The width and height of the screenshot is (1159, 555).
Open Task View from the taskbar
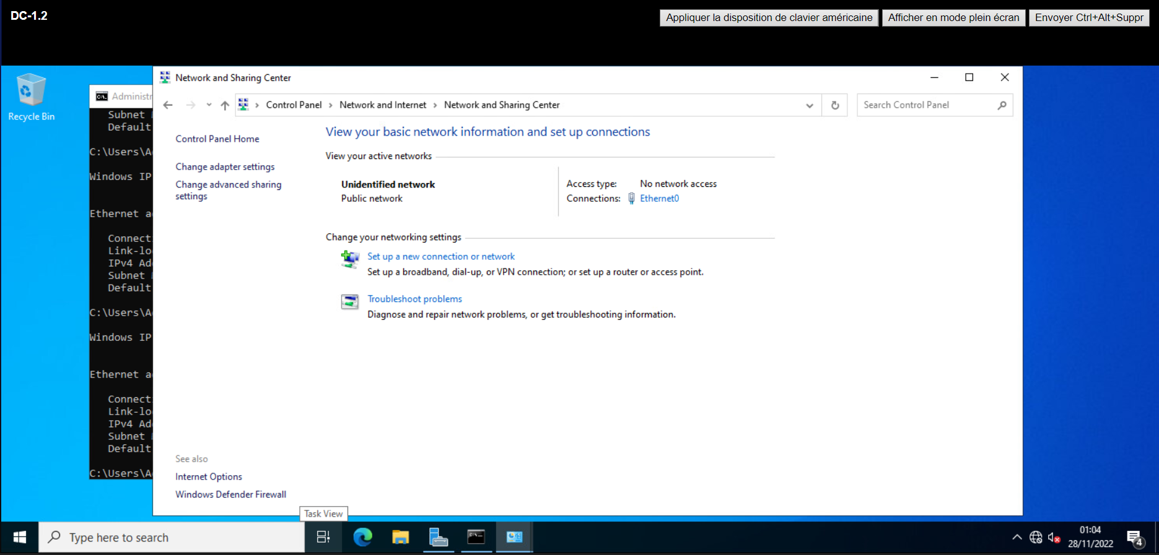click(x=323, y=537)
